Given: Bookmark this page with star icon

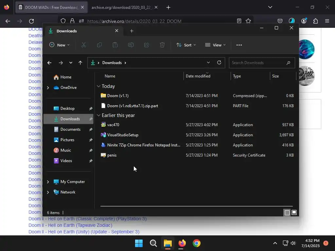Looking at the screenshot, I should [248, 21].
